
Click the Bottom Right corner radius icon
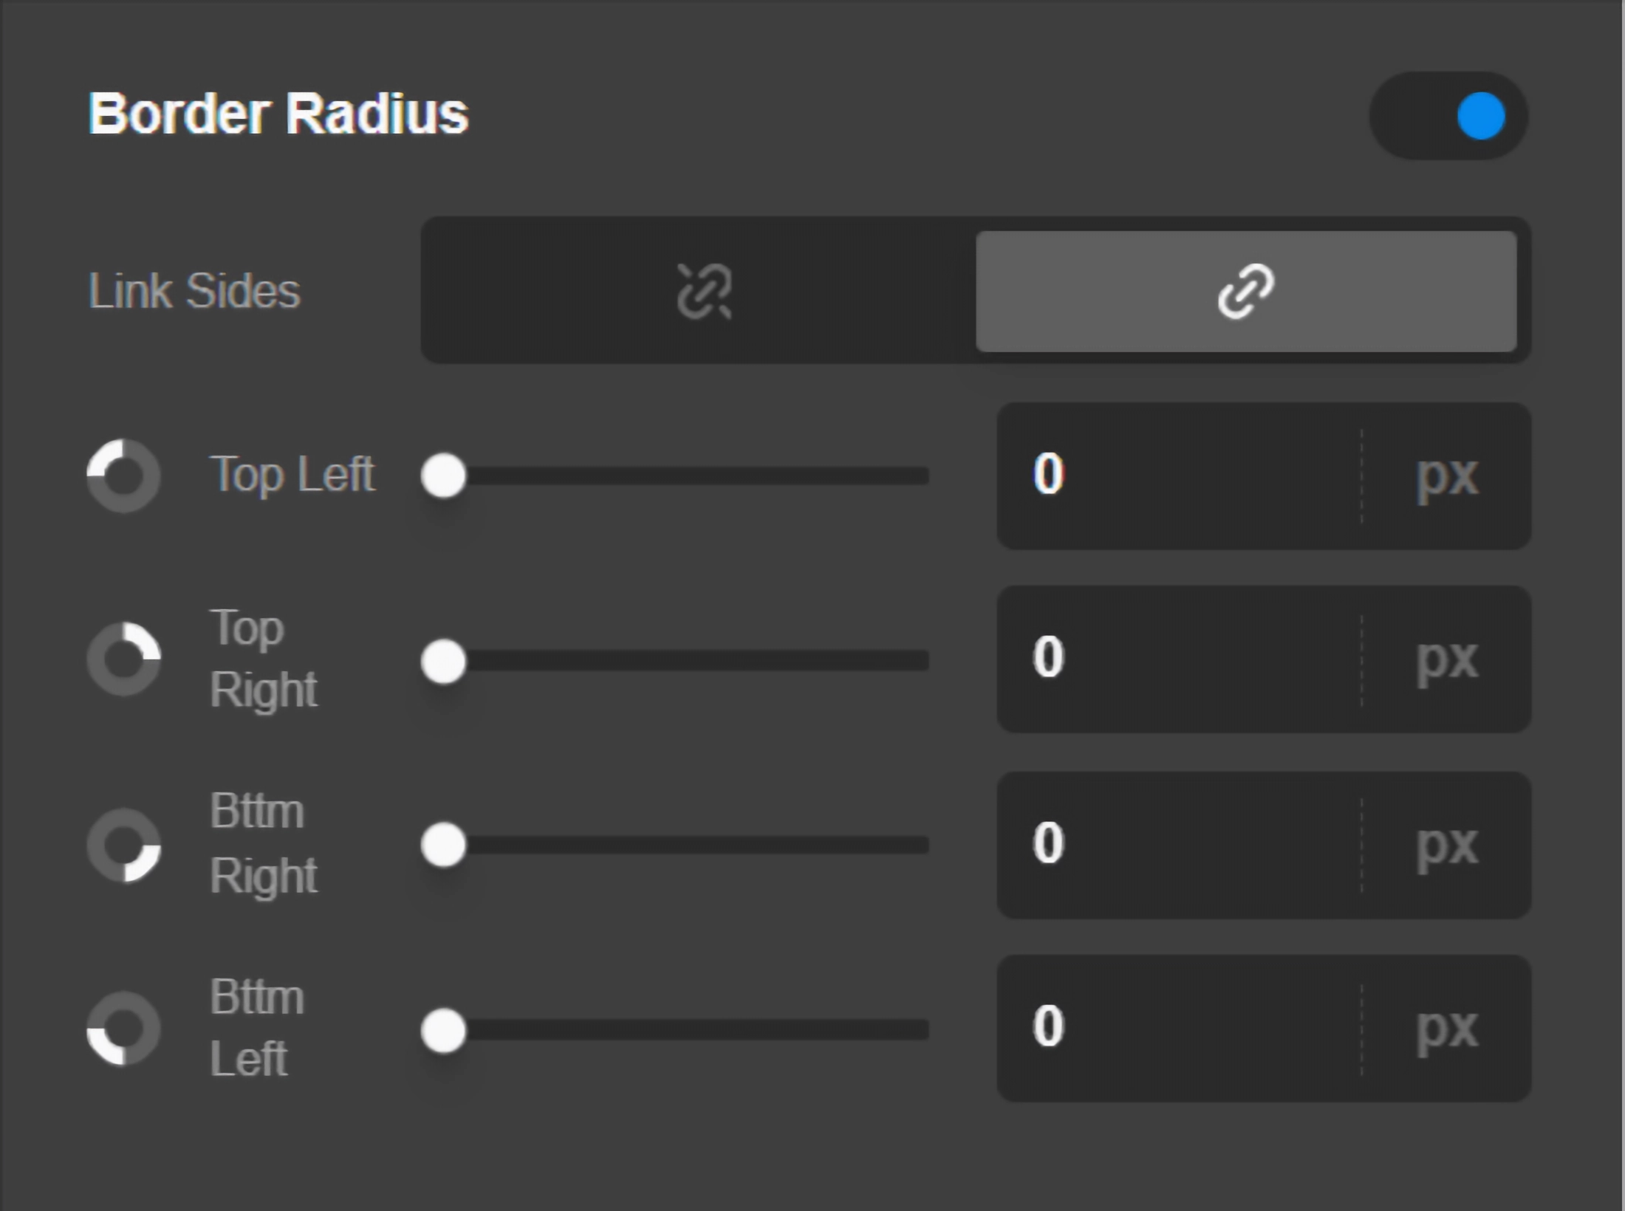123,845
